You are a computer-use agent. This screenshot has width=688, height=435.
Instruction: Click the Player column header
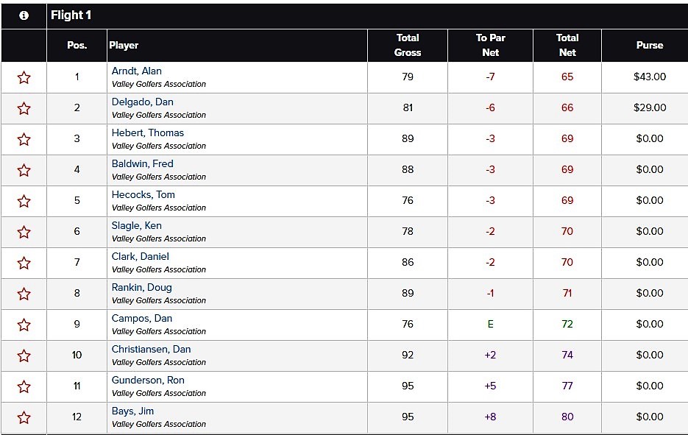tap(124, 45)
